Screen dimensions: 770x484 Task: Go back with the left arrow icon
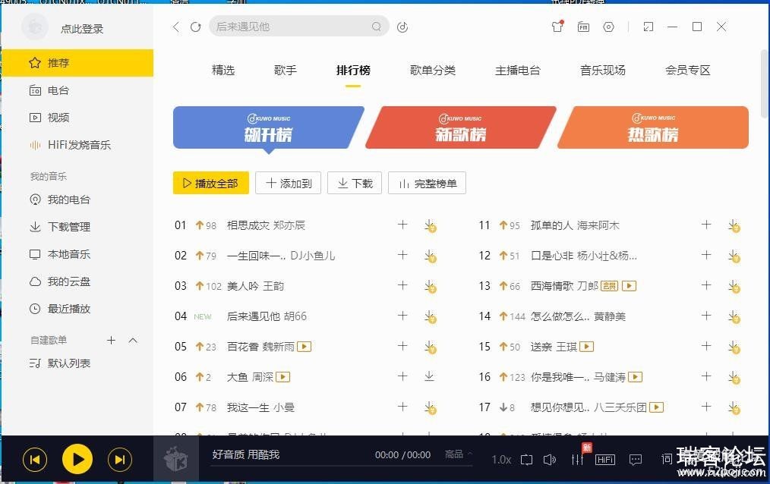[x=176, y=27]
